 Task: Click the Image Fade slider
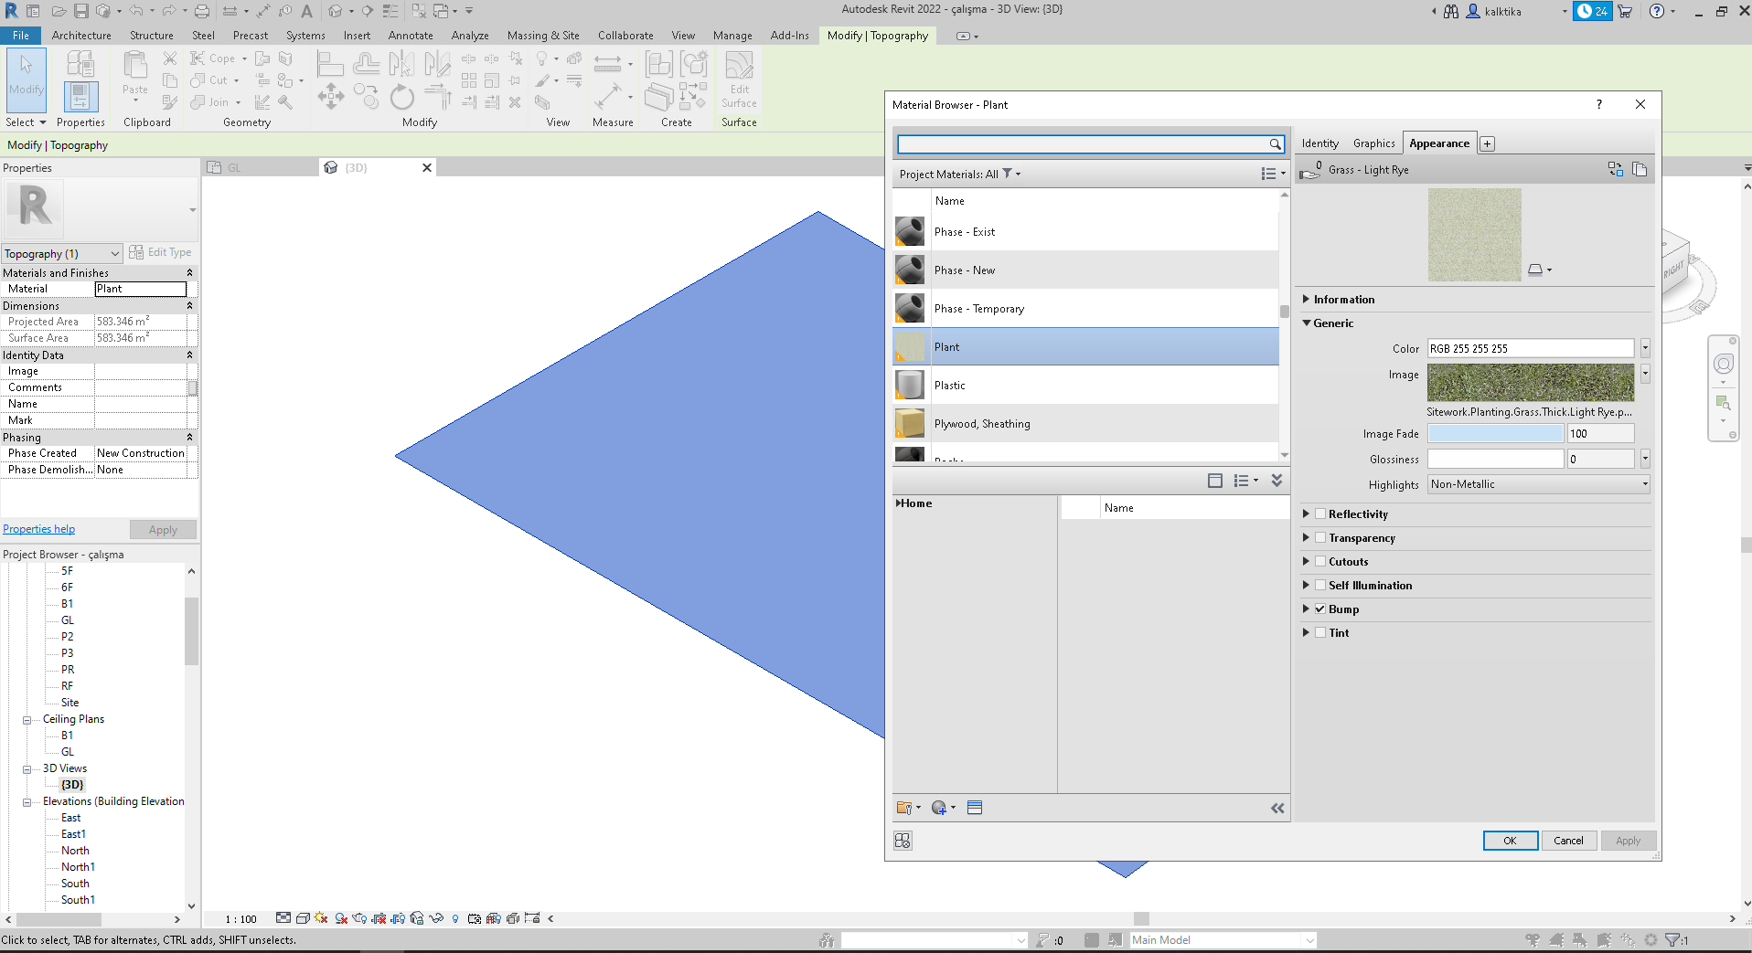point(1496,434)
